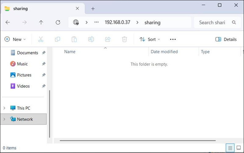
Task: Sort by the Name column header
Action: tap(70, 52)
